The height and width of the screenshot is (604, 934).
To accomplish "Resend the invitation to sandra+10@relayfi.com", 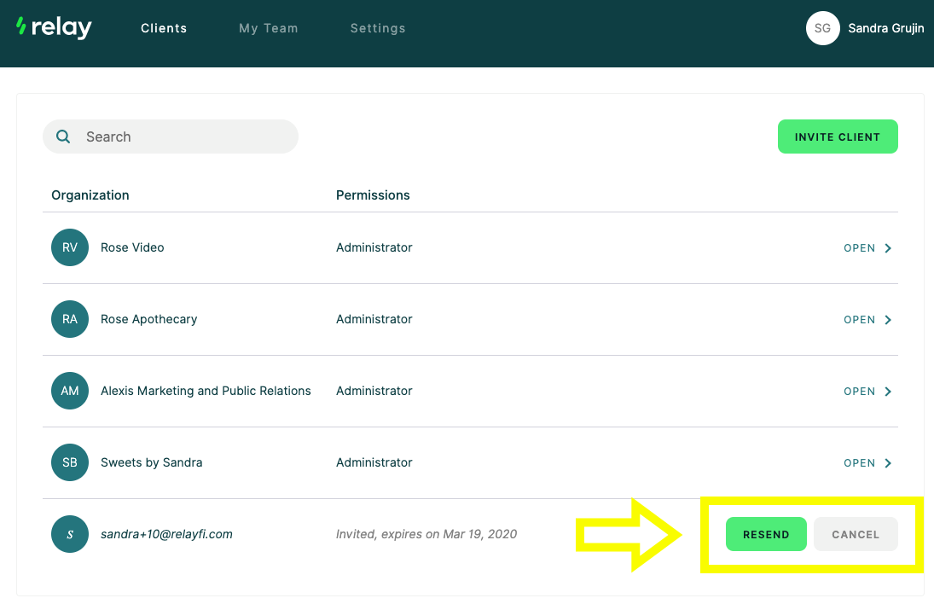I will [x=766, y=534].
